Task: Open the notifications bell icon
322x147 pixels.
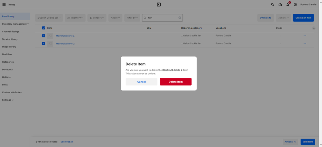Action: [x=288, y=5]
